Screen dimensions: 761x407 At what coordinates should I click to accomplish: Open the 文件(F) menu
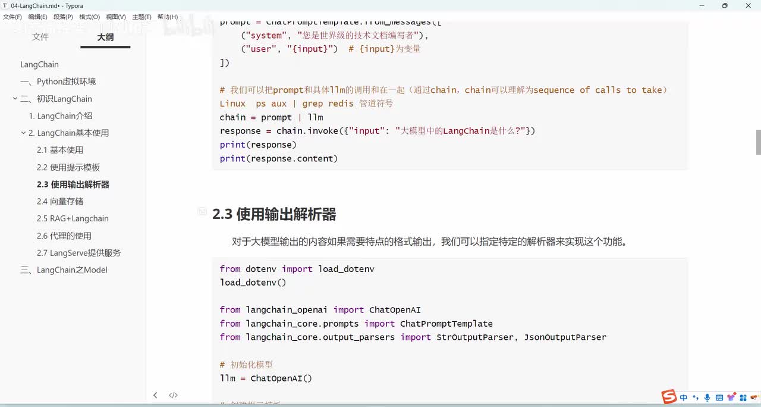pos(12,17)
